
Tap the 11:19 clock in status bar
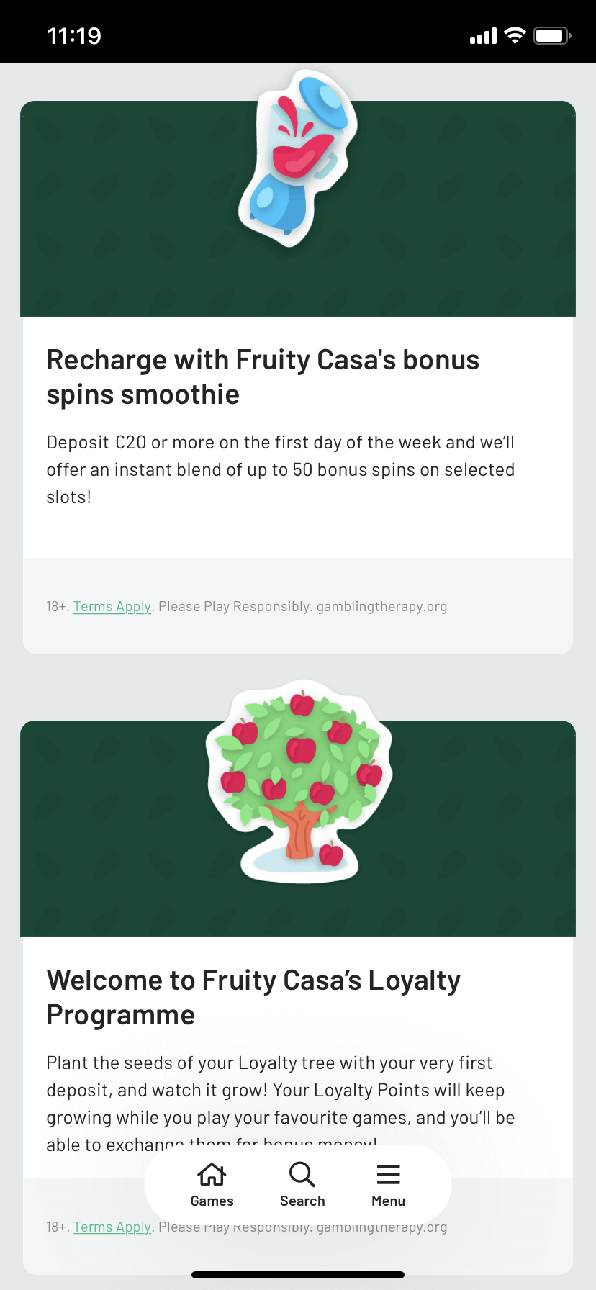[74, 36]
